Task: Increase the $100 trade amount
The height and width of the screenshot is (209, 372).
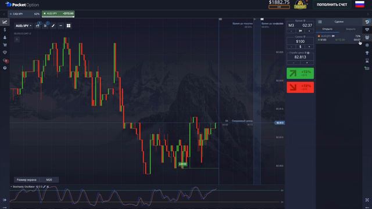Action: (x=309, y=47)
